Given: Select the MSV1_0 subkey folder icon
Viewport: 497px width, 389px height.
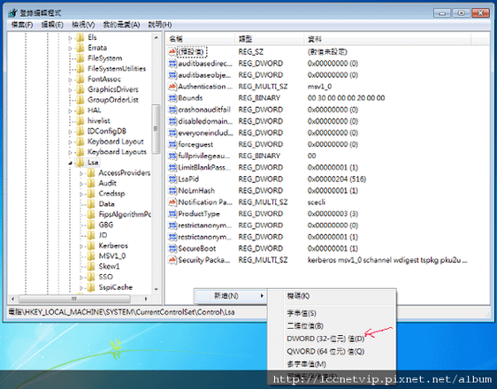Looking at the screenshot, I should (x=91, y=256).
